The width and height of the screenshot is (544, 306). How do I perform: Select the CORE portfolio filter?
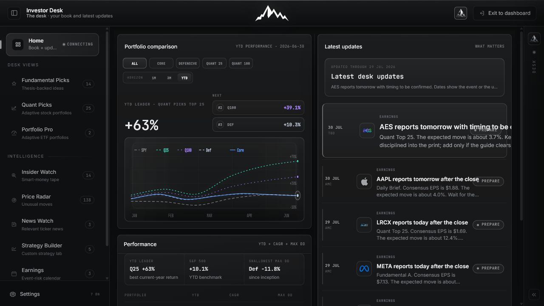click(x=161, y=63)
